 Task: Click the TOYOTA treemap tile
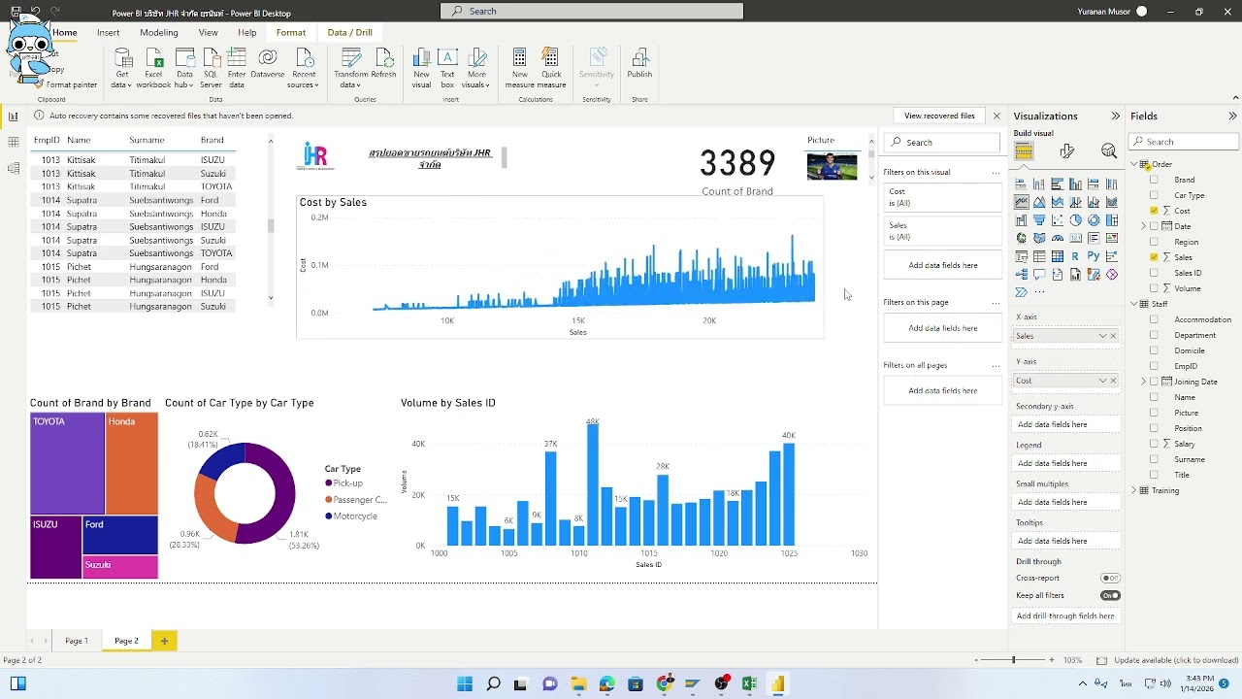[67, 463]
